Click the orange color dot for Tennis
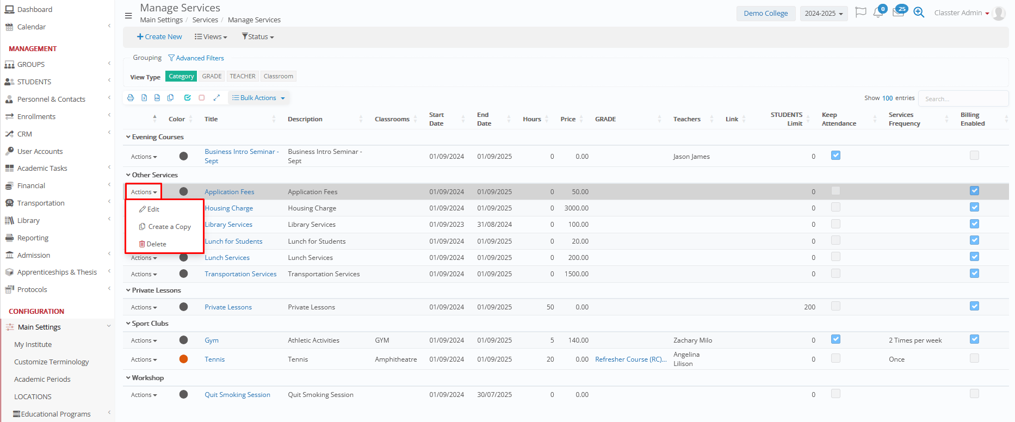 (183, 359)
